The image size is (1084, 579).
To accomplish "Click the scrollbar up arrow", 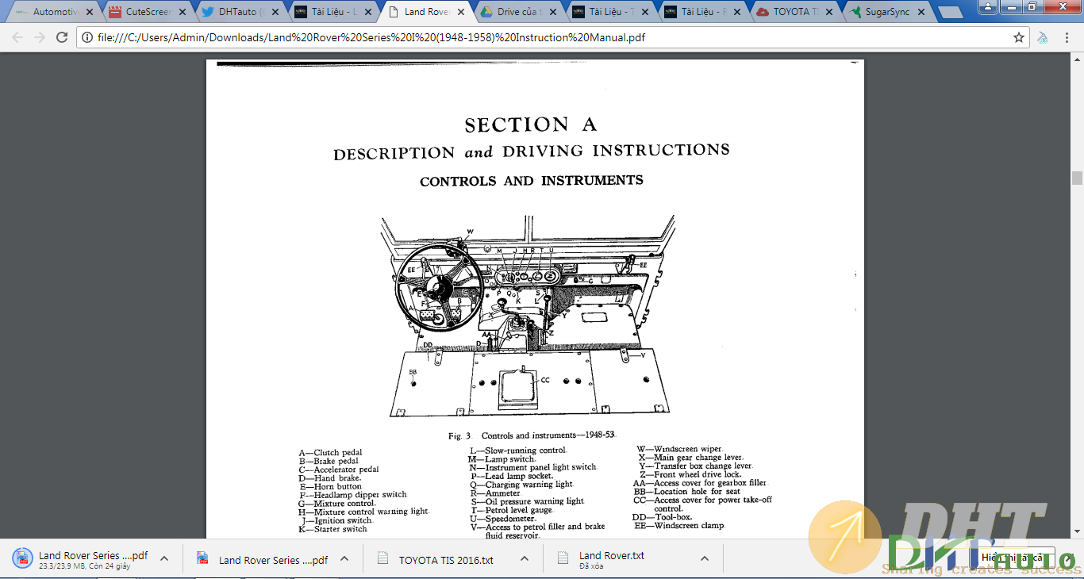I will pyautogui.click(x=1077, y=58).
